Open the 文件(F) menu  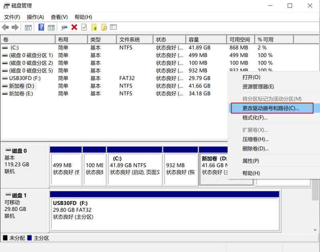tap(12, 17)
